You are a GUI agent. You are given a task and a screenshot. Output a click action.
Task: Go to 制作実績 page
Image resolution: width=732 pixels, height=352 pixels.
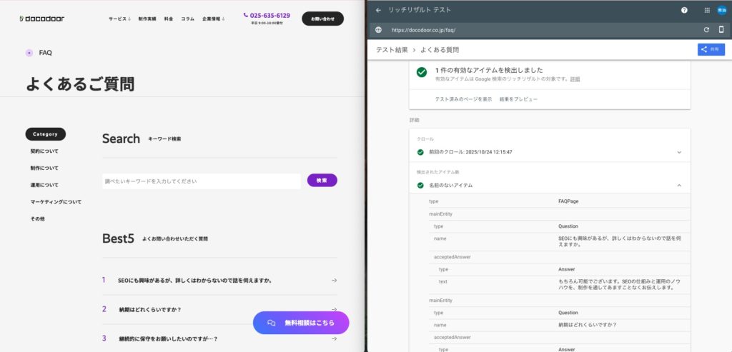147,19
